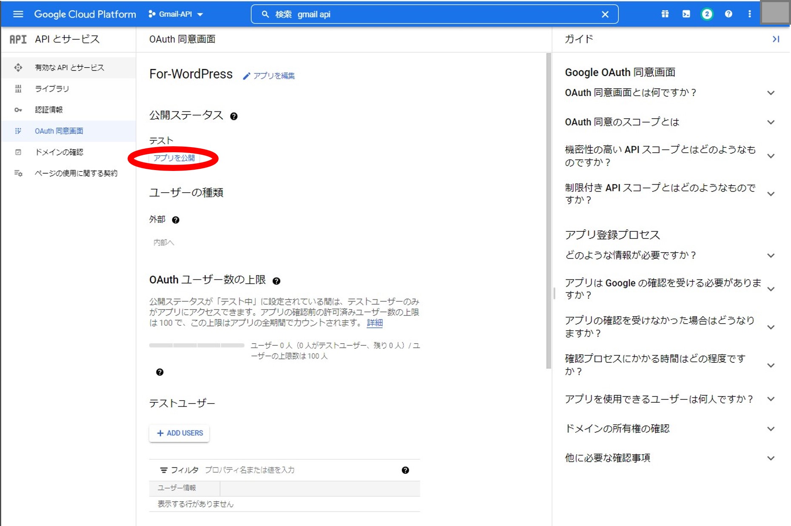
Task: Click the OAuth consent screen sidebar icon
Action: 18,131
